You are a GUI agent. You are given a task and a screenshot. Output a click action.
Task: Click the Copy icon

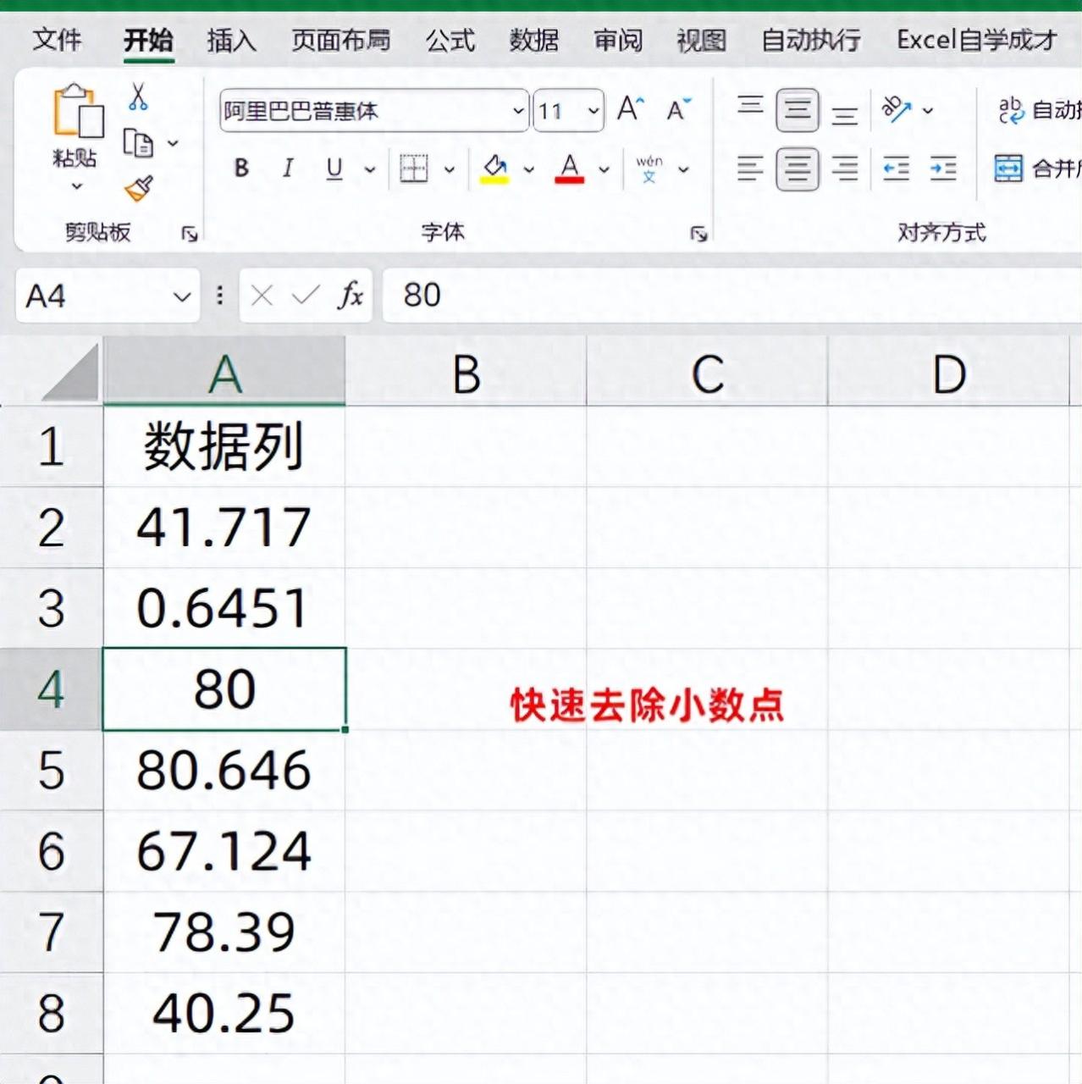point(137,142)
